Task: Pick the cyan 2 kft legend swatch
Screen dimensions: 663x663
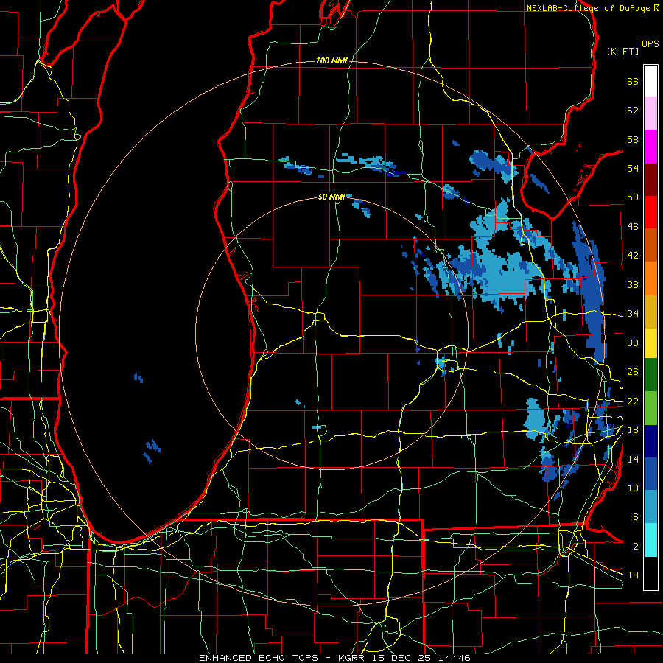Action: pos(650,540)
